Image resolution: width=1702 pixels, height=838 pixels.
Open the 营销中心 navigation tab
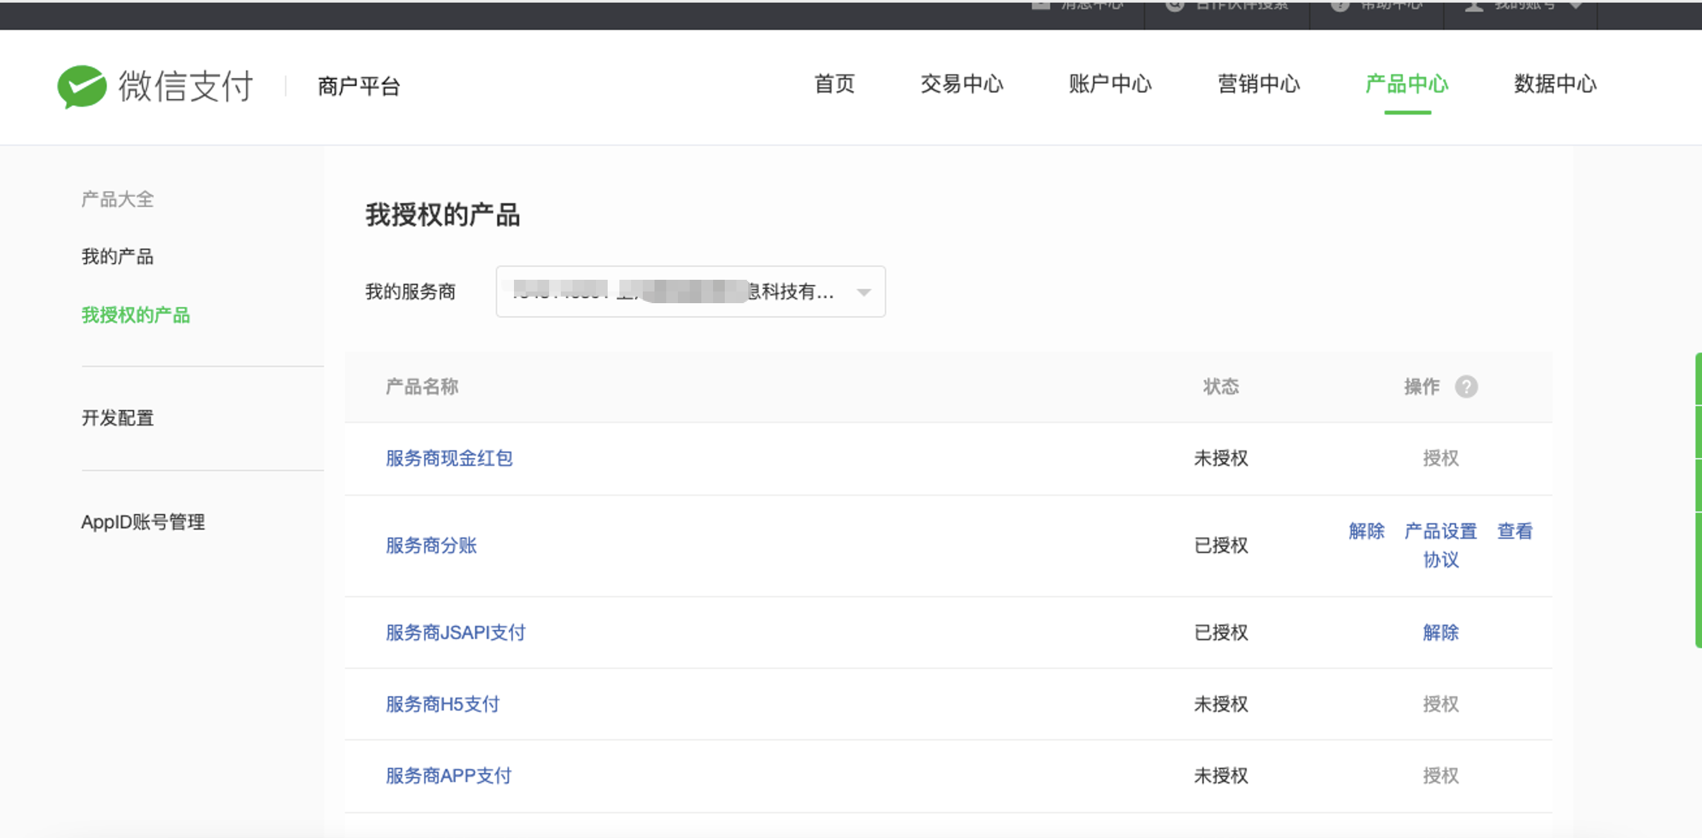(x=1258, y=84)
